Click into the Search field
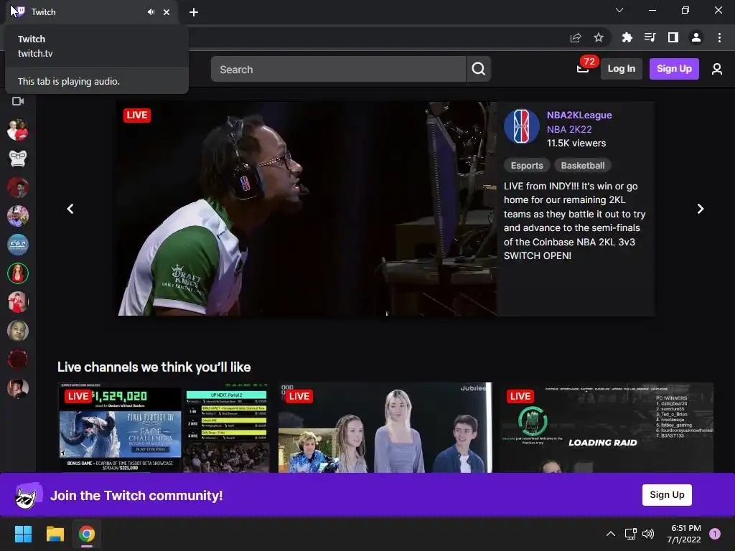This screenshot has height=551, width=735. tap(338, 69)
